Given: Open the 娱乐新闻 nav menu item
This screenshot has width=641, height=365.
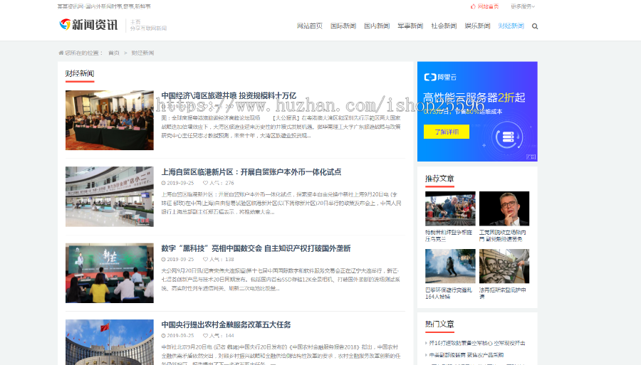Looking at the screenshot, I should pyautogui.click(x=477, y=26).
